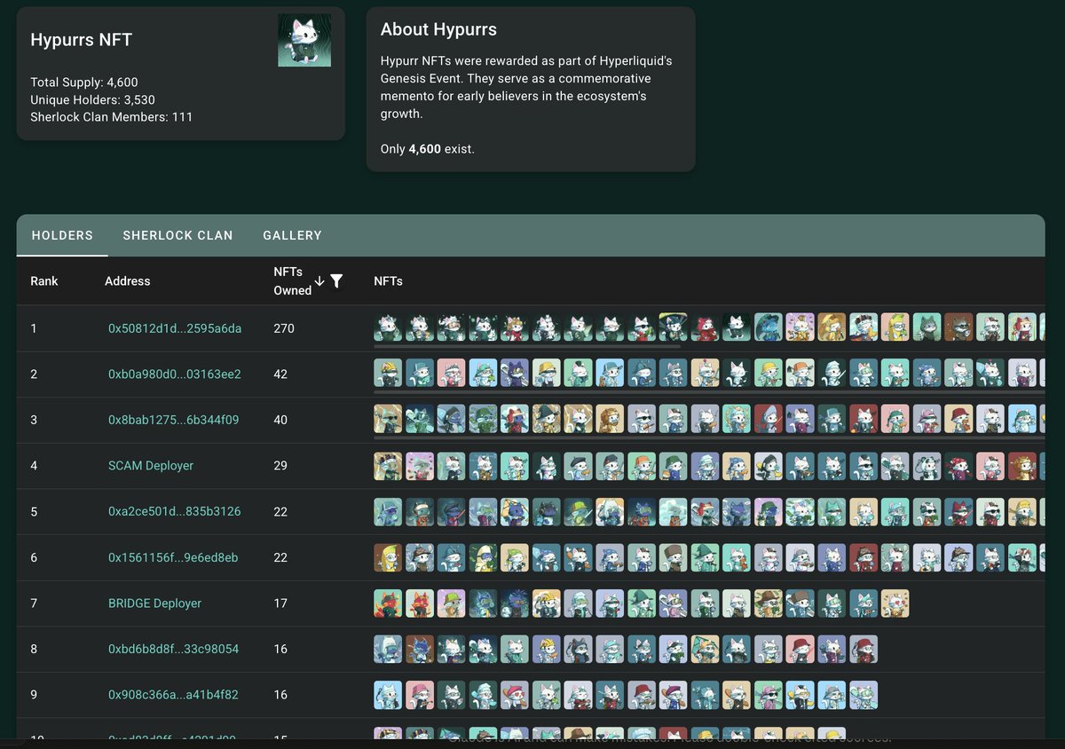Image resolution: width=1065 pixels, height=749 pixels.
Task: Open address 0x50812d1d...2595a6da
Action: [175, 328]
